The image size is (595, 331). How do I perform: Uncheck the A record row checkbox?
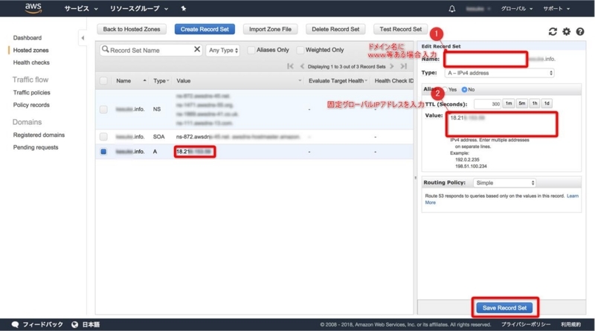pyautogui.click(x=103, y=152)
